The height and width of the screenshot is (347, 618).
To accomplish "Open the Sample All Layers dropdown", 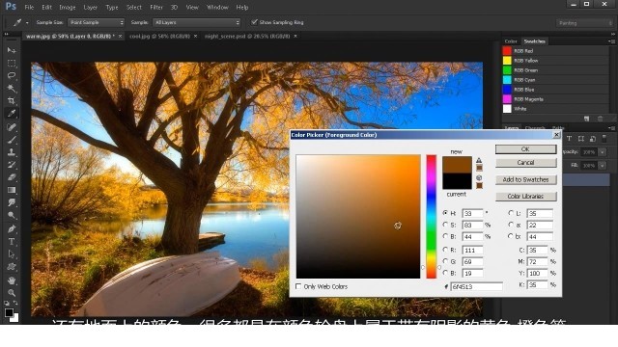I will click(196, 22).
